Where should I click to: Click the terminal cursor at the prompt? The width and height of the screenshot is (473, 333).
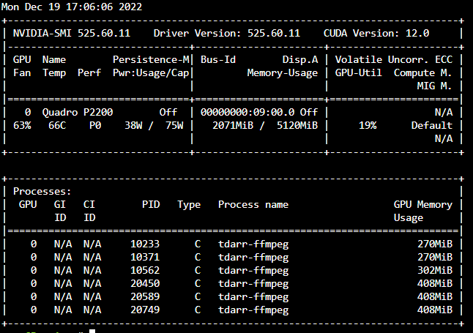[92, 332]
